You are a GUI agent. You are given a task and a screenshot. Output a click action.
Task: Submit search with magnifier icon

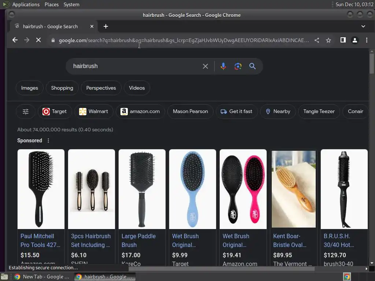pyautogui.click(x=252, y=66)
